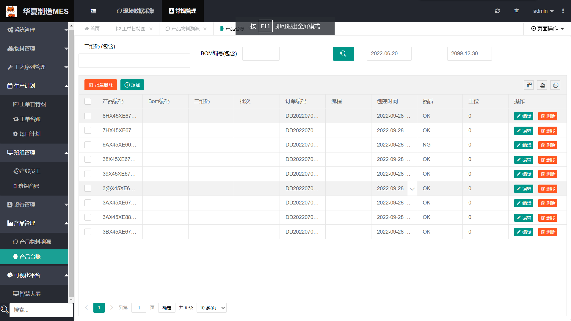Open the 页面操作 dropdown
This screenshot has height=321, width=571.
point(548,29)
